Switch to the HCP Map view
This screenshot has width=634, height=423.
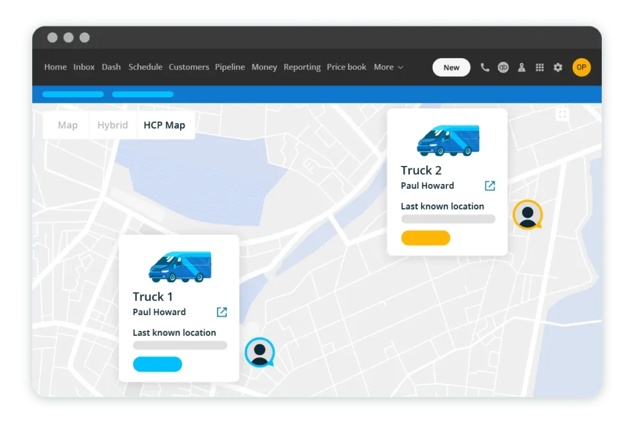[165, 124]
